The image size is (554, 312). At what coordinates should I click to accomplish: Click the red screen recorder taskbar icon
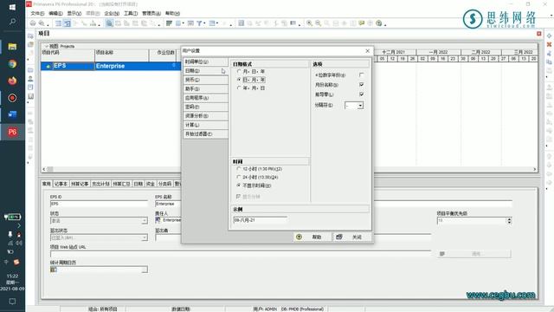click(12, 98)
